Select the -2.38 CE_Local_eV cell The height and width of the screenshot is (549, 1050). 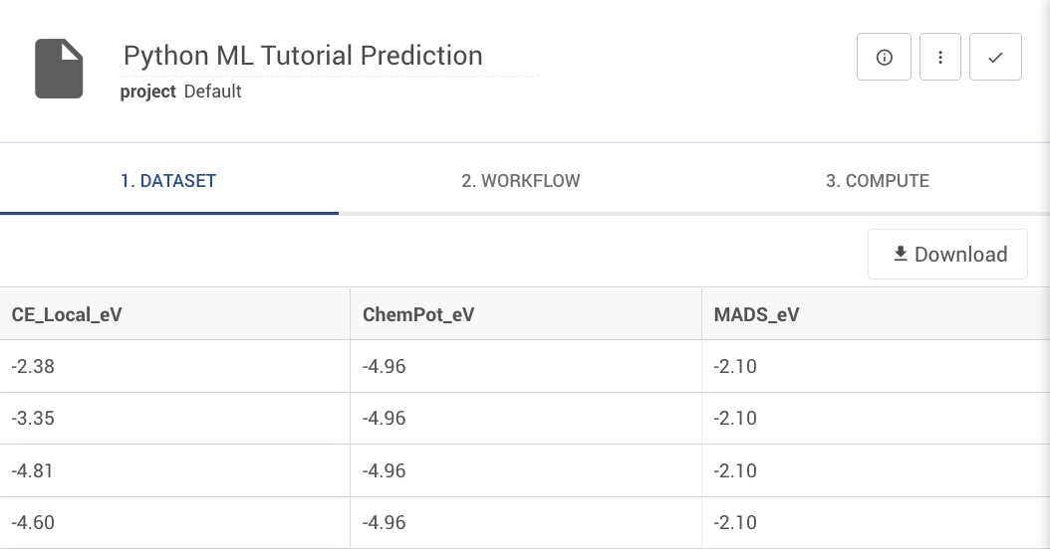tap(33, 366)
